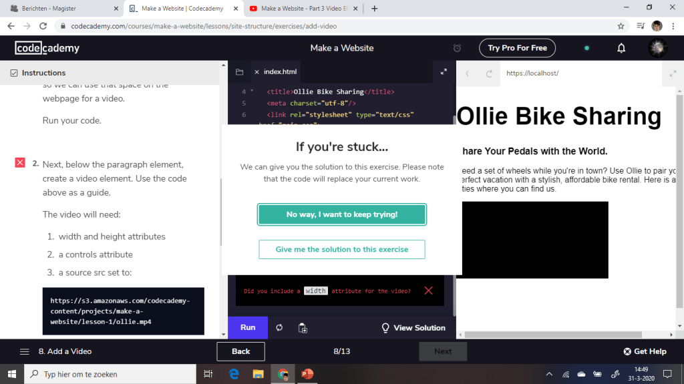Expand the preview pane to fullscreen
Screen dimensions: 684x384
point(672,73)
